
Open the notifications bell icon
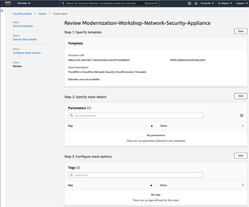(x=196, y=3)
